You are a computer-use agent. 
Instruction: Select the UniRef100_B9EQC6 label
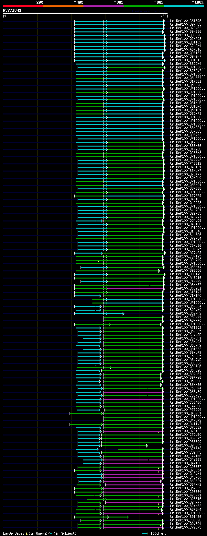coord(186,271)
